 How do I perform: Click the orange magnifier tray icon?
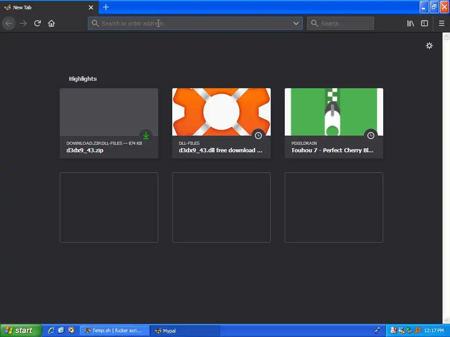(417, 330)
